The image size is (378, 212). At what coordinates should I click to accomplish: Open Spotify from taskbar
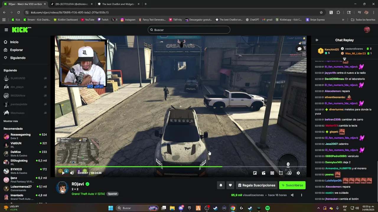[267, 208]
